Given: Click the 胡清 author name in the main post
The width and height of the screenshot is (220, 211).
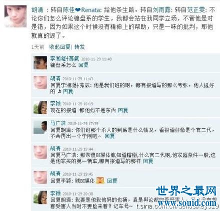Looking at the screenshot, I should tap(37, 10).
